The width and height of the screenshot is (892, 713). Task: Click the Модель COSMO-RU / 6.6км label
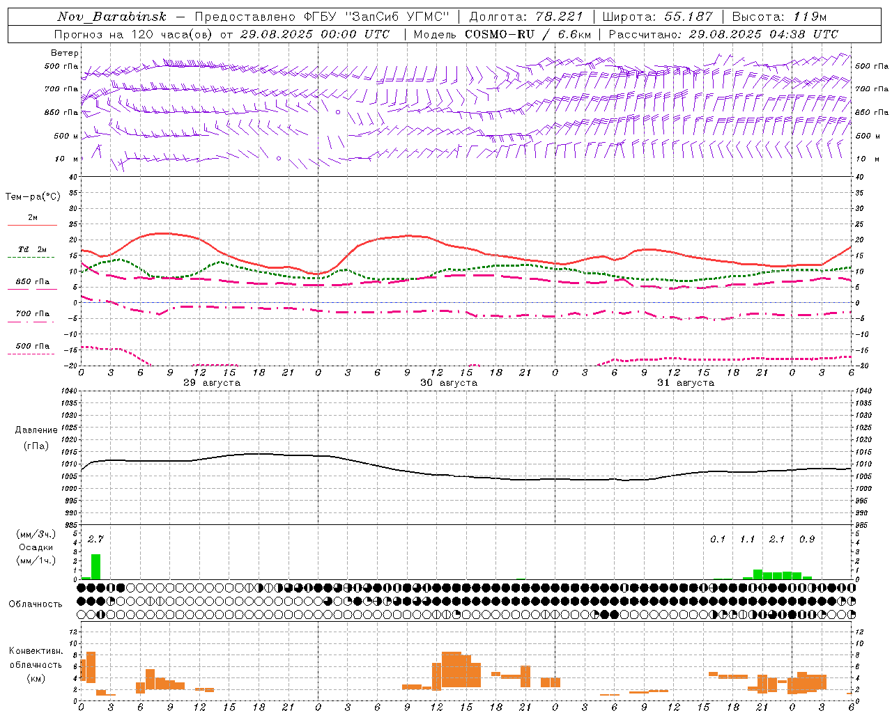click(502, 34)
